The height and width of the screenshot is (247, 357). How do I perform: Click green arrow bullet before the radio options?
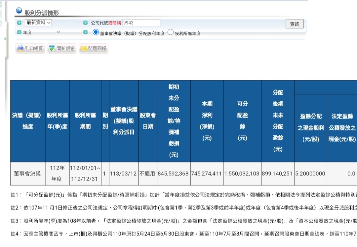(85, 32)
